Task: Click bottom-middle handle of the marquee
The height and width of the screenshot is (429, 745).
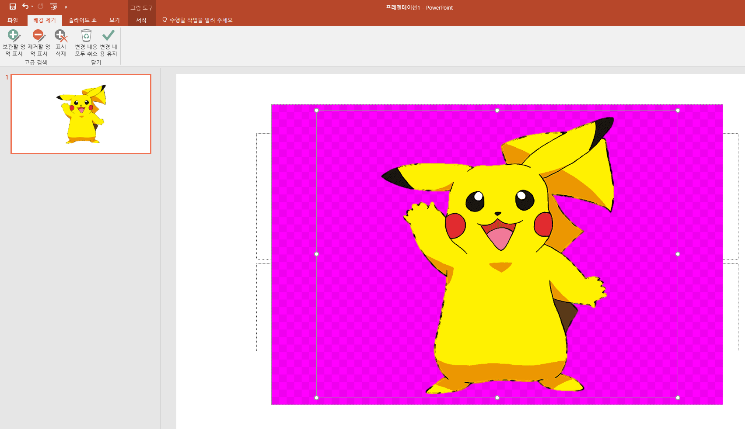Action: coord(497,398)
